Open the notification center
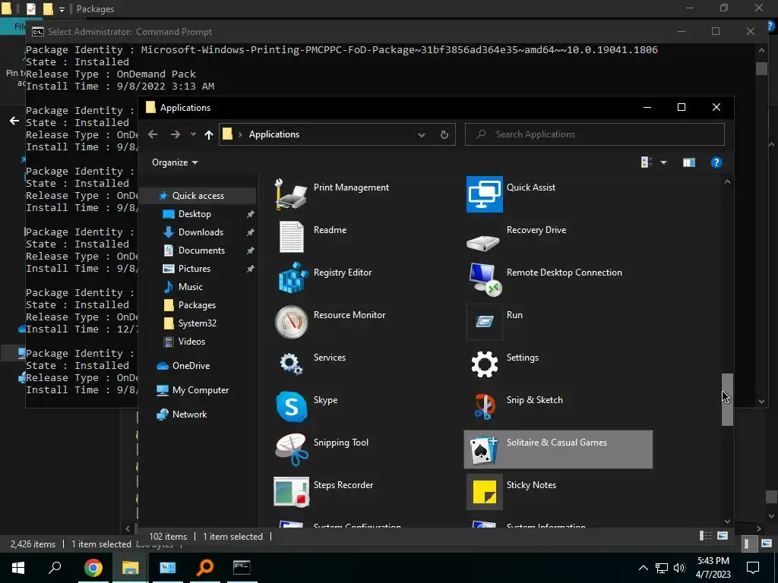This screenshot has height=583, width=778. [753, 568]
